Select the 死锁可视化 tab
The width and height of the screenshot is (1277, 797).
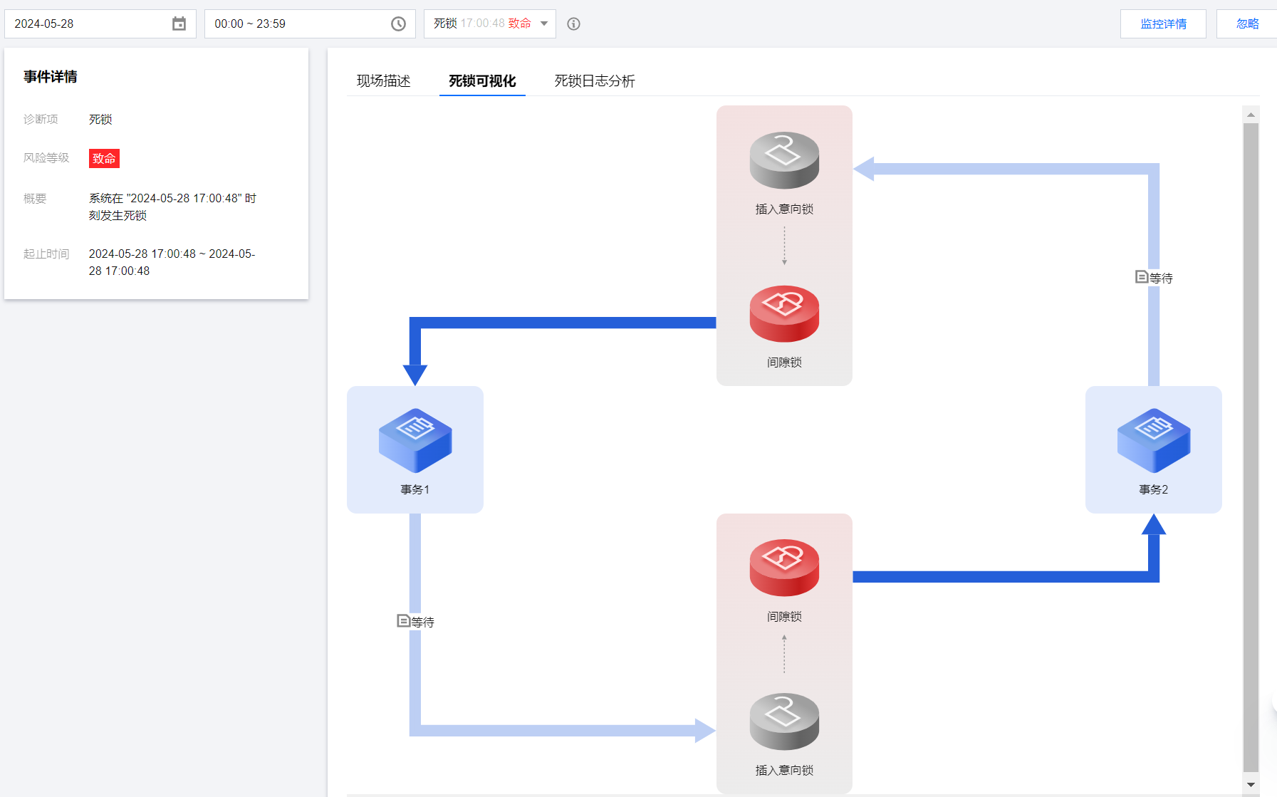click(482, 81)
